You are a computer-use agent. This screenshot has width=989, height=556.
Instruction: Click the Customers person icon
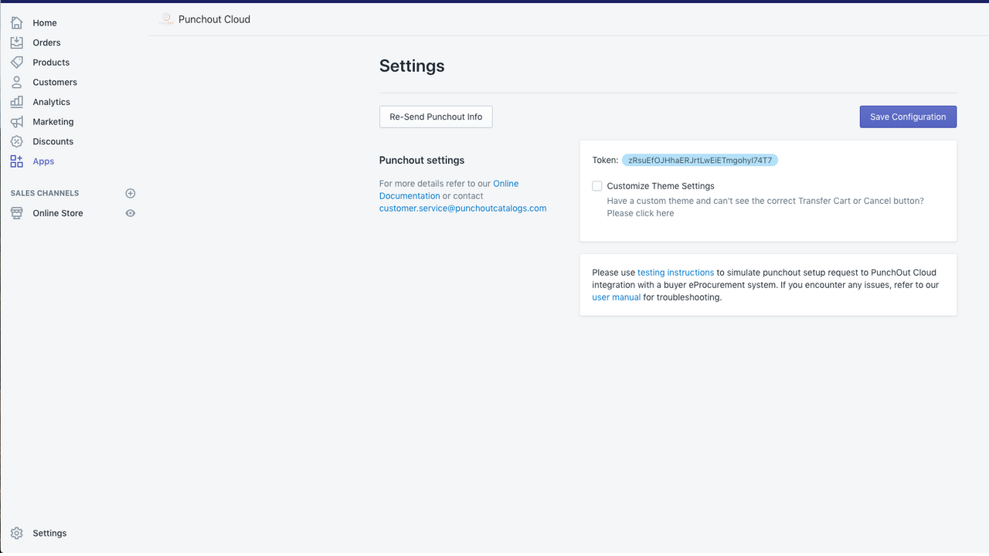pyautogui.click(x=17, y=82)
